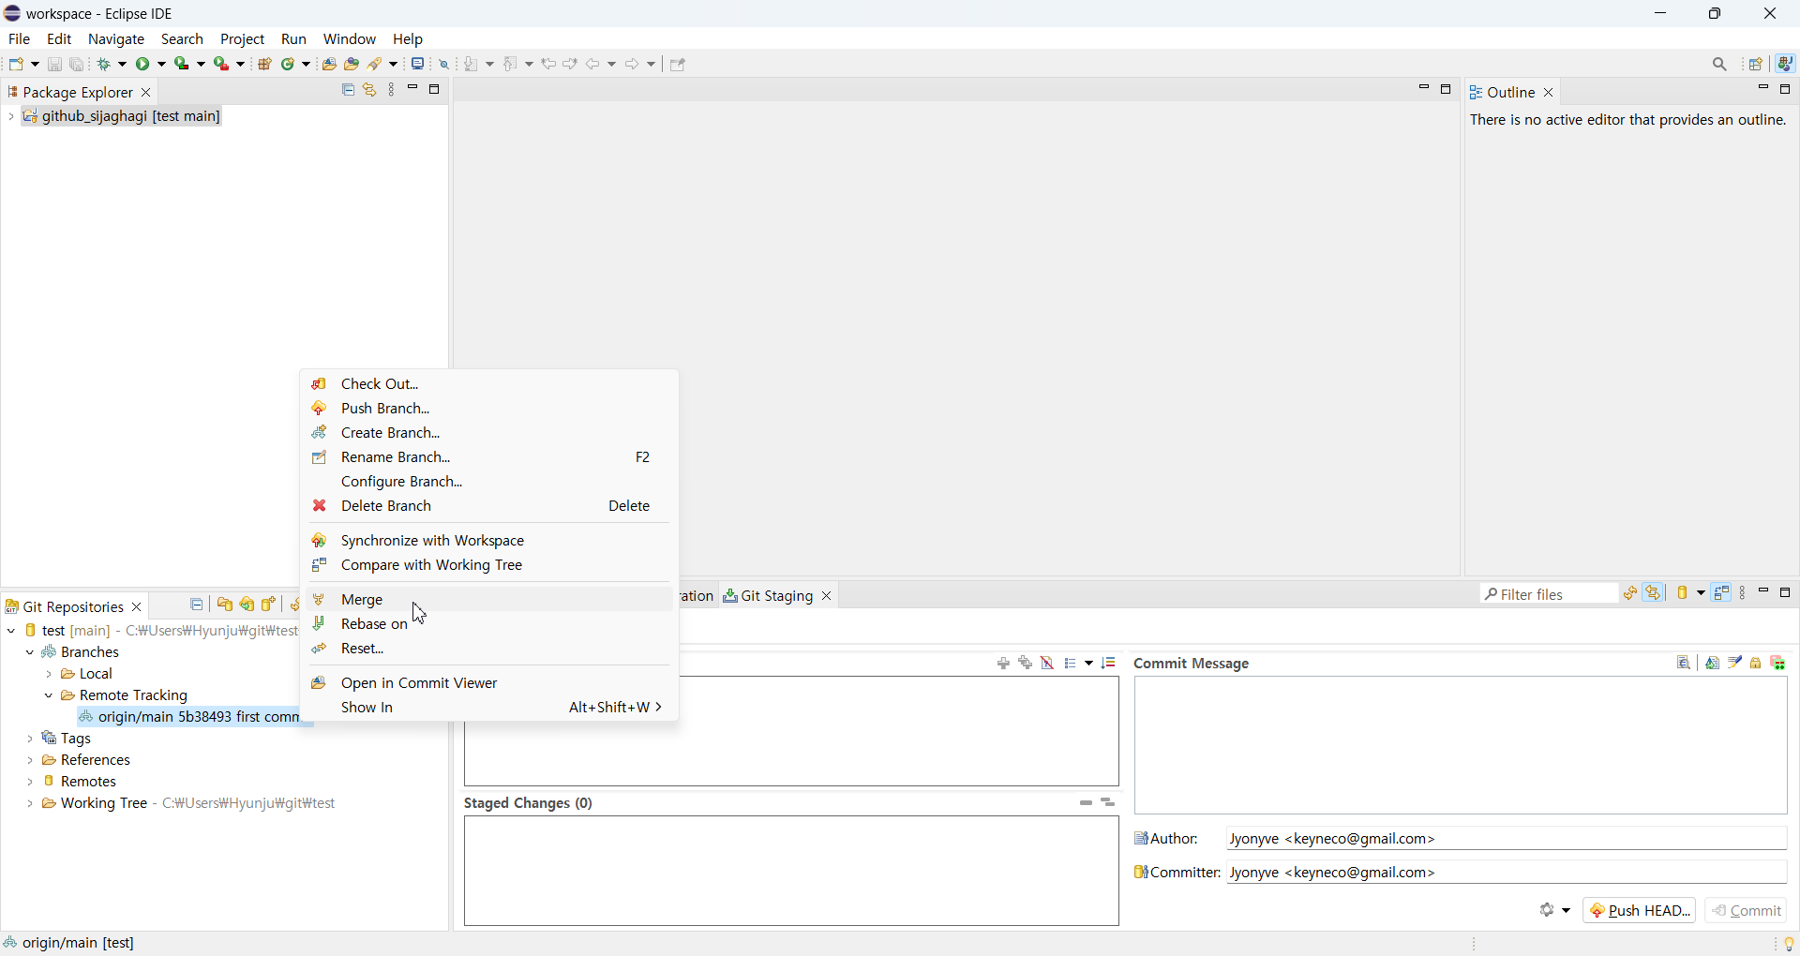Expand github_sijaghagi project in Package Explorer
The image size is (1800, 956).
[10, 117]
